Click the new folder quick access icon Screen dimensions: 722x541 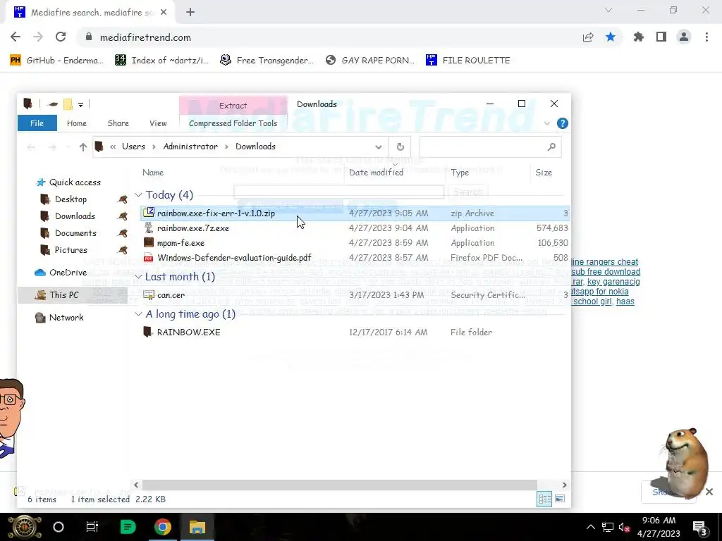[x=68, y=104]
